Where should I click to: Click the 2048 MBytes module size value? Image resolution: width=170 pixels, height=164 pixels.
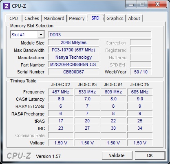coord(73,42)
